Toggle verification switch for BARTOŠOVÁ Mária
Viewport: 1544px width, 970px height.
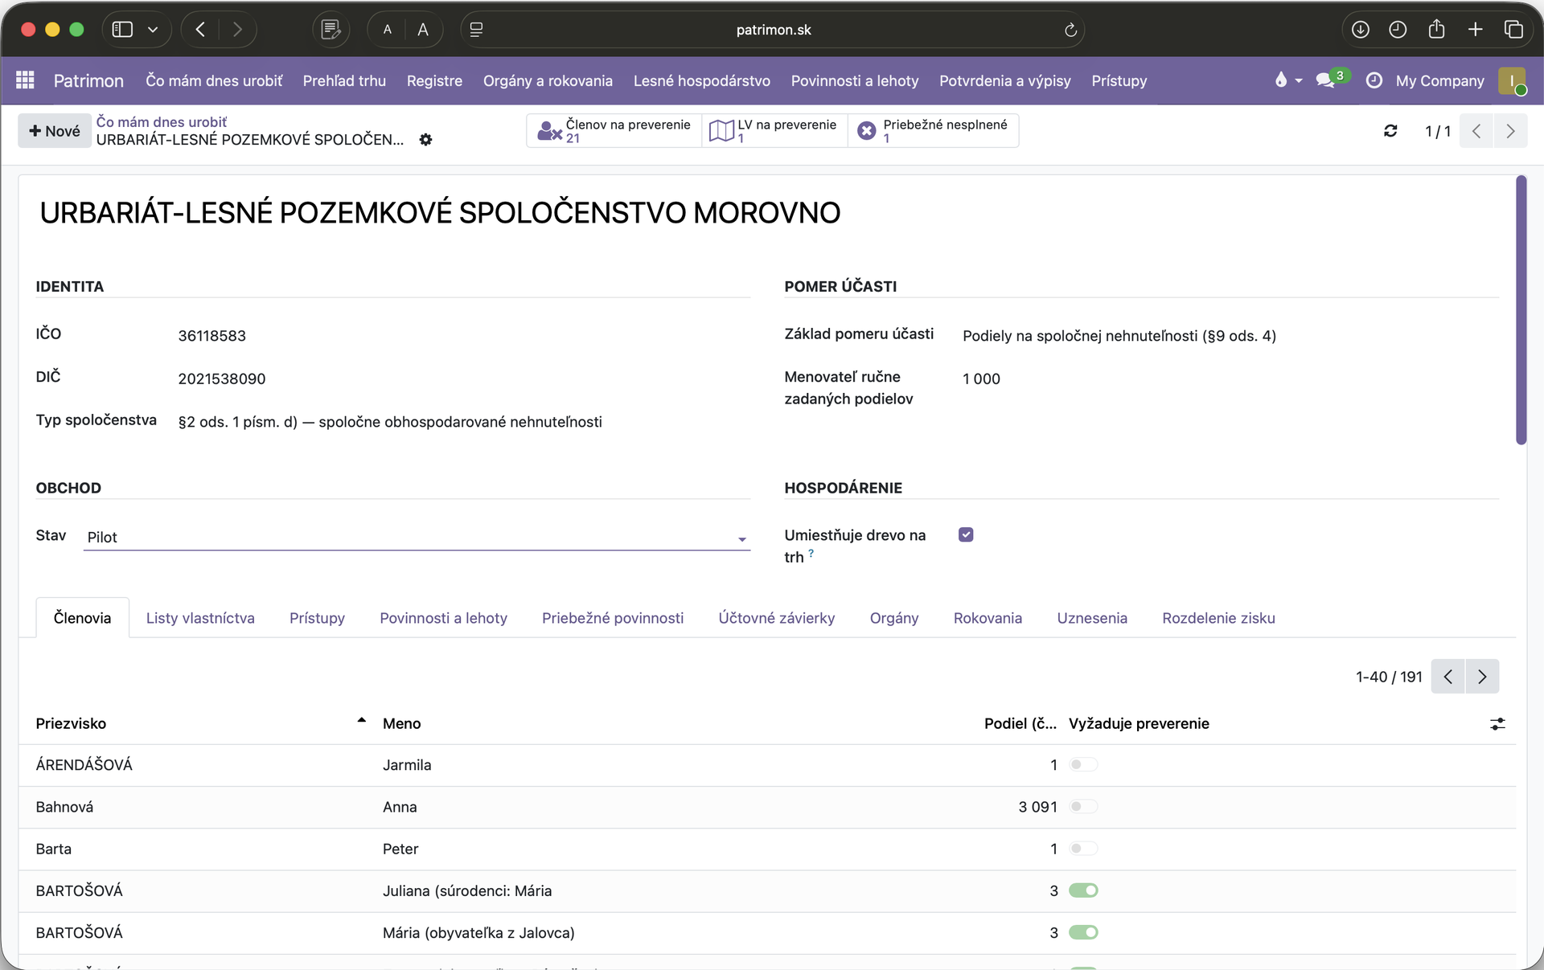coord(1083,932)
